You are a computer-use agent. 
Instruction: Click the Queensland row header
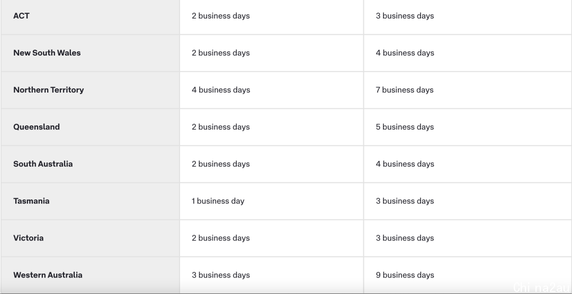coord(90,127)
